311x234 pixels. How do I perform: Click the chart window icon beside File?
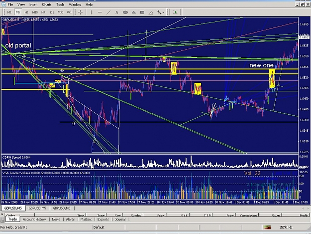coord(3,4)
